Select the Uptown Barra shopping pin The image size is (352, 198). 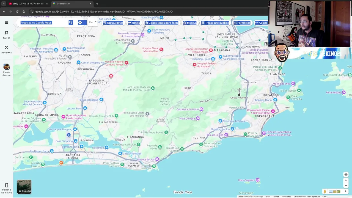tap(85, 108)
